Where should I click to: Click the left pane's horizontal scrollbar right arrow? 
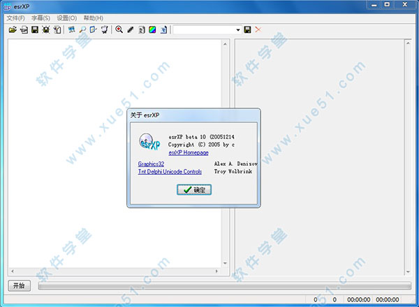click(216, 271)
